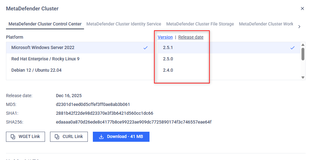Select version 2.4.0

(229, 70)
